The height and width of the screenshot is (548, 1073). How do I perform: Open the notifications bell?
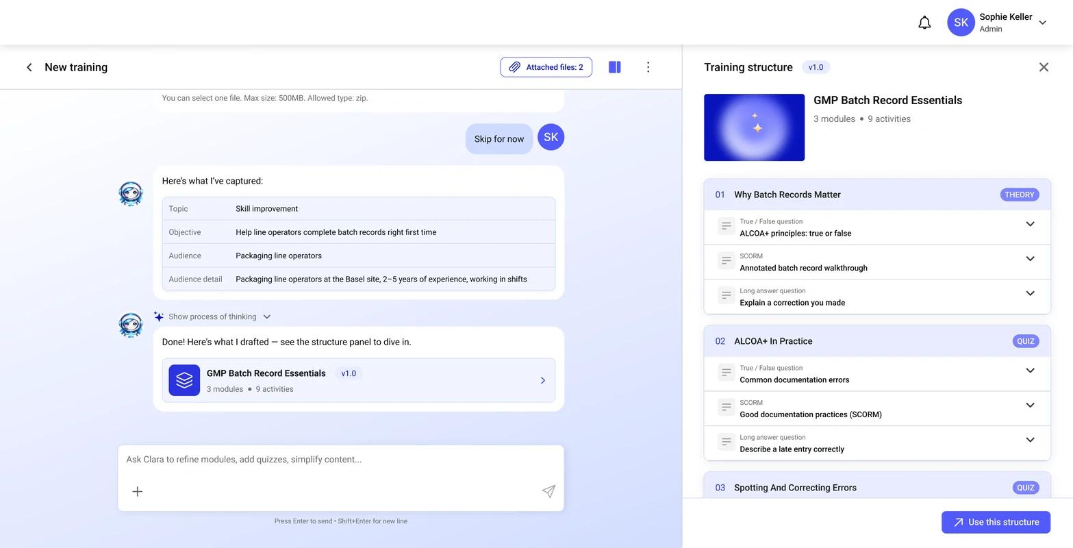924,23
